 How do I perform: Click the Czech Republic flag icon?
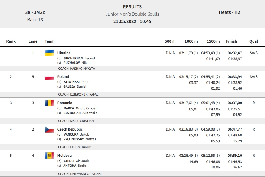pyautogui.click(x=49, y=129)
